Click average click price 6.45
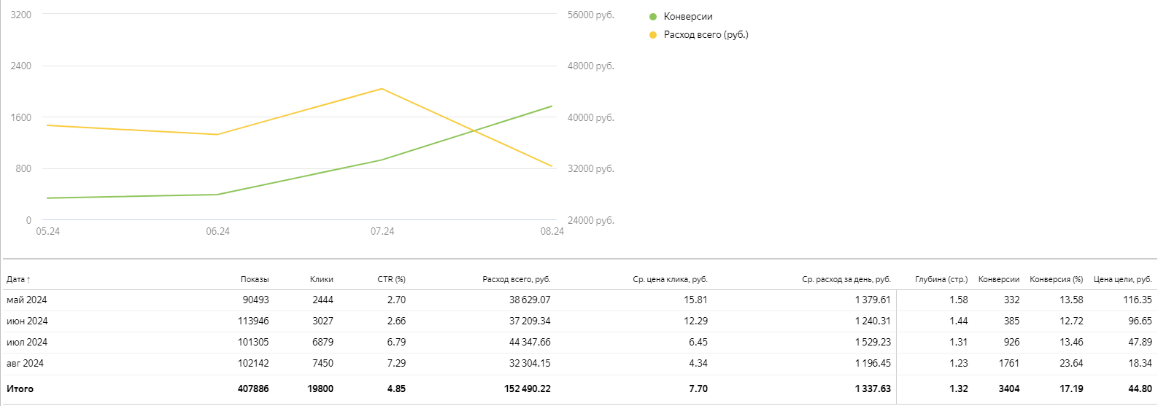 tap(698, 342)
